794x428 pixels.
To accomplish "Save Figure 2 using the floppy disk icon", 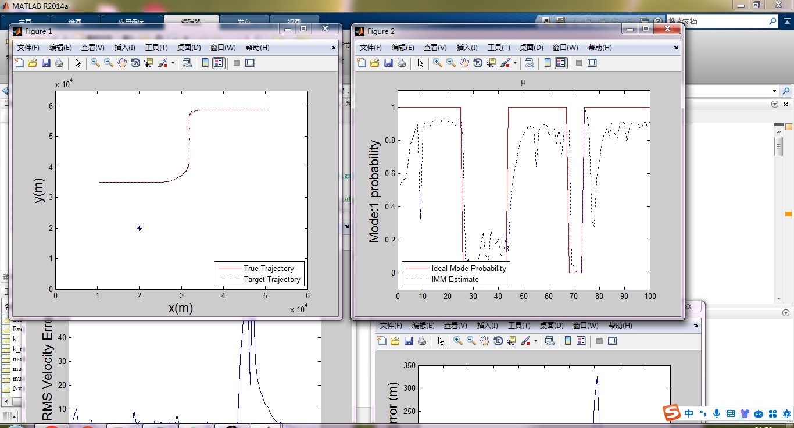I will click(x=388, y=63).
